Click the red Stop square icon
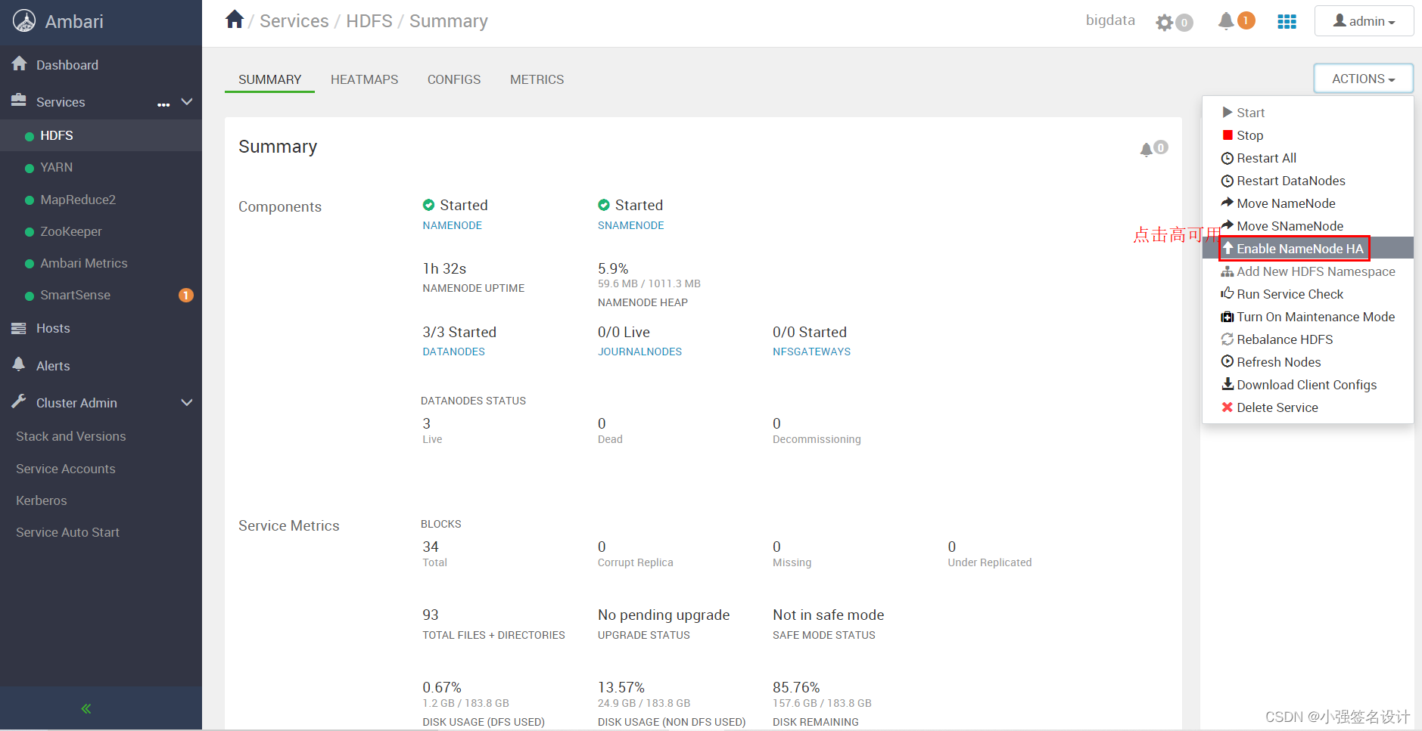This screenshot has width=1422, height=731. tap(1228, 135)
